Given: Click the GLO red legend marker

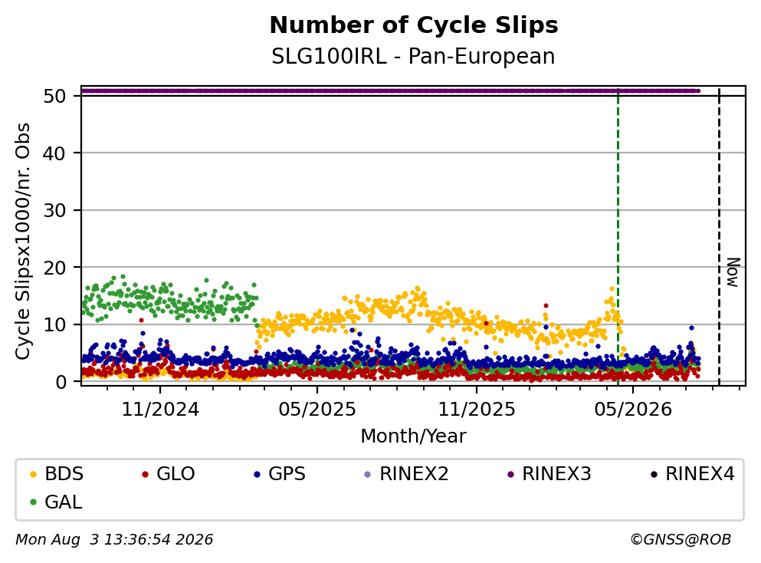Looking at the screenshot, I should coord(145,474).
